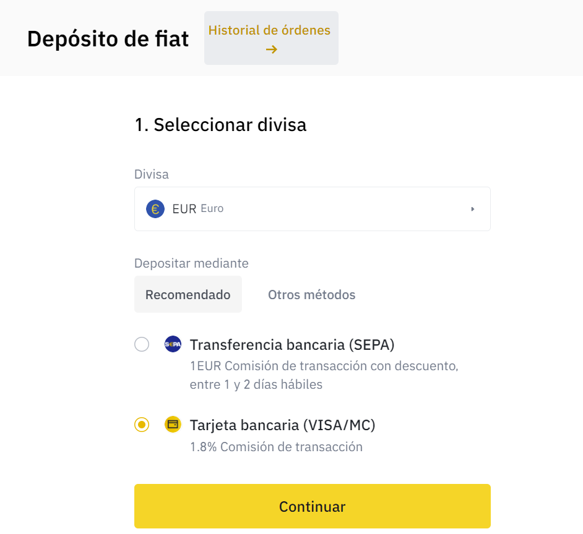Click the SEPA logo icon
Screen dimensions: 583x534
pos(173,344)
